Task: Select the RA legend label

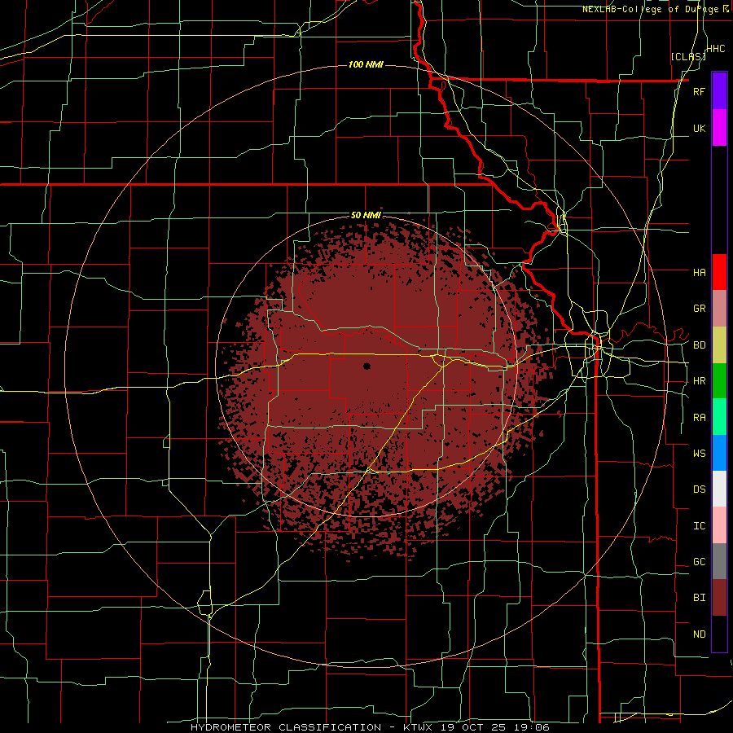Action: click(x=699, y=418)
